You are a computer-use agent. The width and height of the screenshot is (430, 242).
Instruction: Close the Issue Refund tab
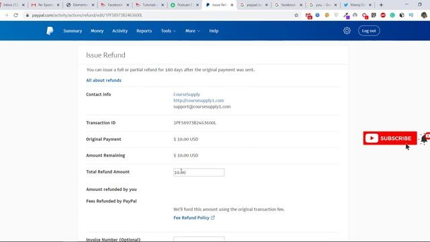pos(232,5)
